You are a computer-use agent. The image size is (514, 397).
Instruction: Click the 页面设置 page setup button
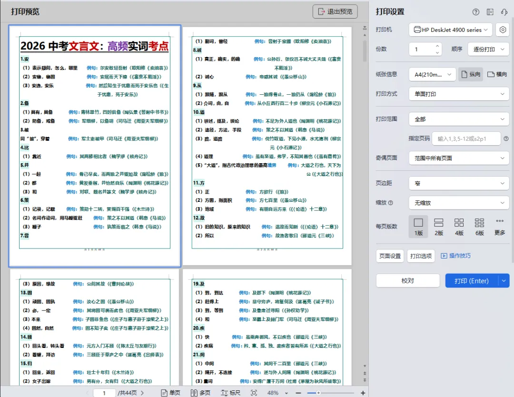(x=390, y=256)
